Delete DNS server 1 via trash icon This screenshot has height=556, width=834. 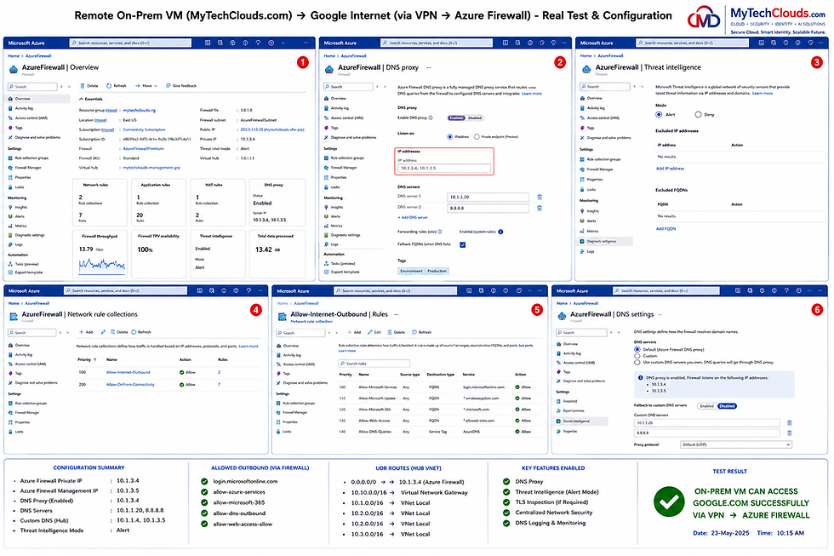[x=540, y=197]
